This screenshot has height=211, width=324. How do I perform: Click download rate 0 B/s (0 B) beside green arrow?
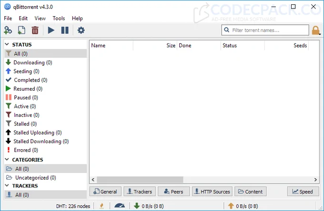[152, 206]
